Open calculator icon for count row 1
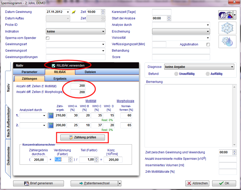Screen dimensions: 241x190 click(x=51, y=115)
